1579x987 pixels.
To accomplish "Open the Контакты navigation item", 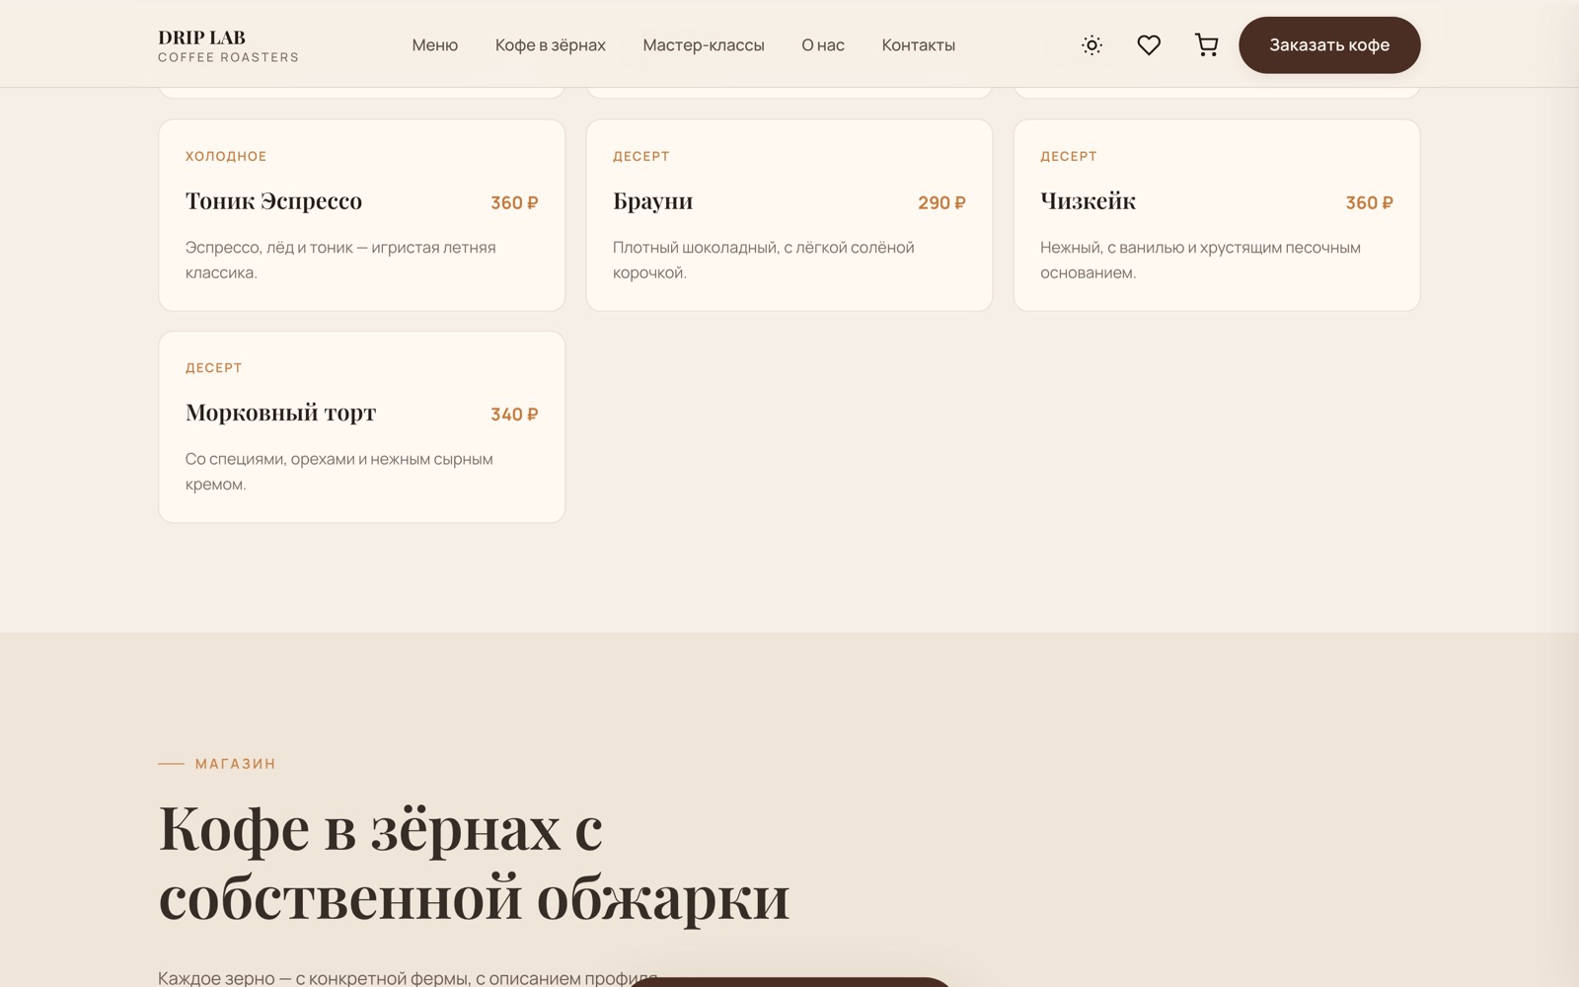I will [x=919, y=45].
